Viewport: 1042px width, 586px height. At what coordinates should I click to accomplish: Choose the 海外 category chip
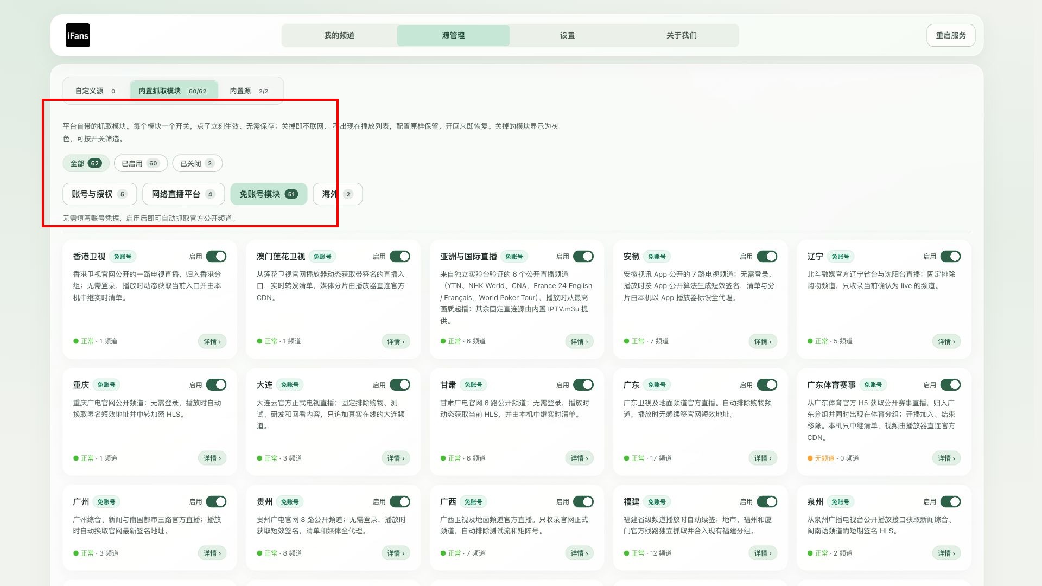(x=338, y=194)
